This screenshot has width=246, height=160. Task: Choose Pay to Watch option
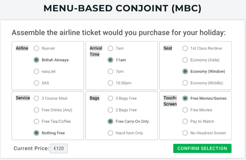click(185, 122)
